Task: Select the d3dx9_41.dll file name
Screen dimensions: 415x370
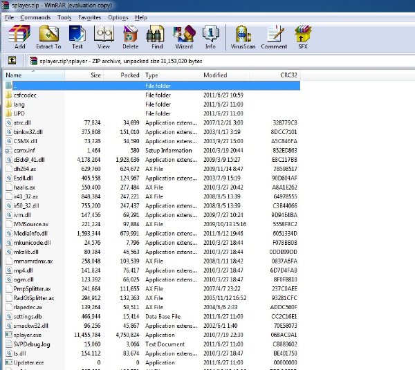Action: point(29,160)
